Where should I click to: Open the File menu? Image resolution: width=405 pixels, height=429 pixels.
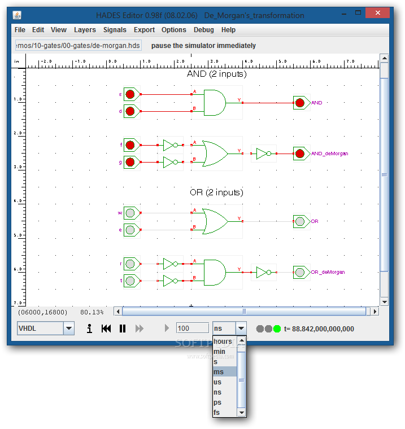20,30
